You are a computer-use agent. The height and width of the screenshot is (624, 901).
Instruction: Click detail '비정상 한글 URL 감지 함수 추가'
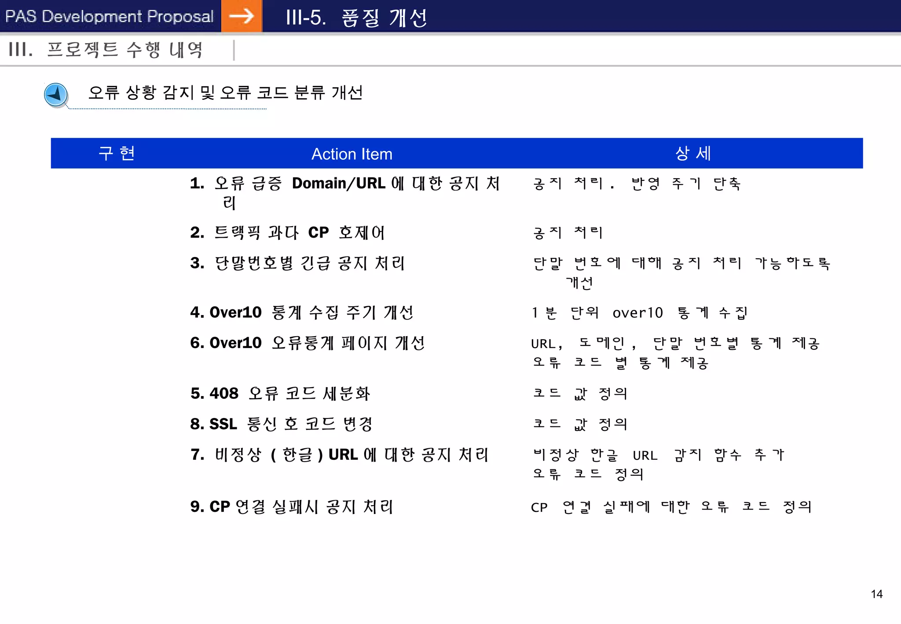click(659, 455)
